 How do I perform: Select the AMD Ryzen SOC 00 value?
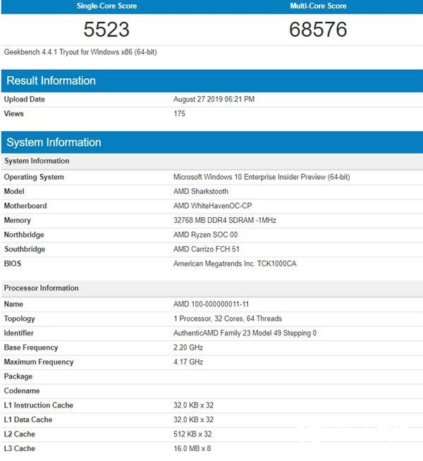coord(205,235)
